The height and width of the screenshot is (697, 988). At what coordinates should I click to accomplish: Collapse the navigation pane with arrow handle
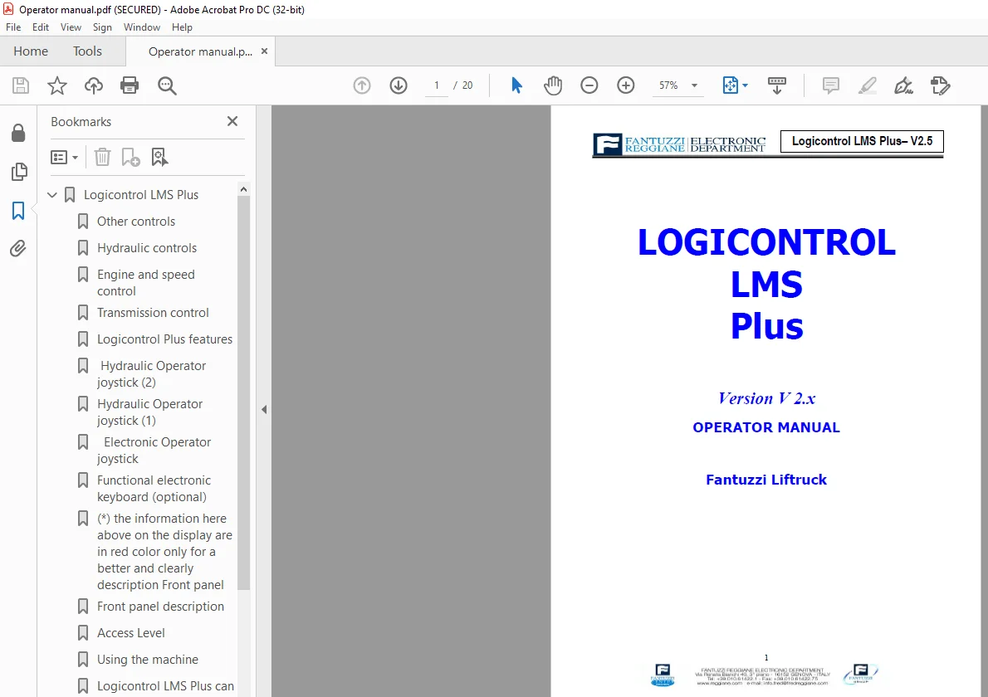[x=264, y=409]
